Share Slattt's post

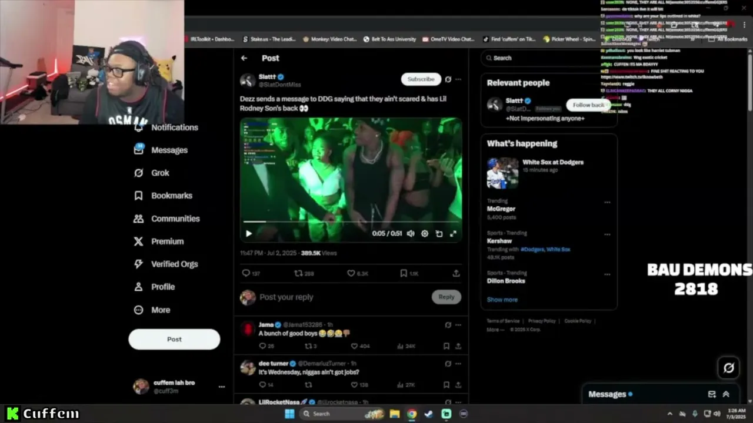click(456, 273)
